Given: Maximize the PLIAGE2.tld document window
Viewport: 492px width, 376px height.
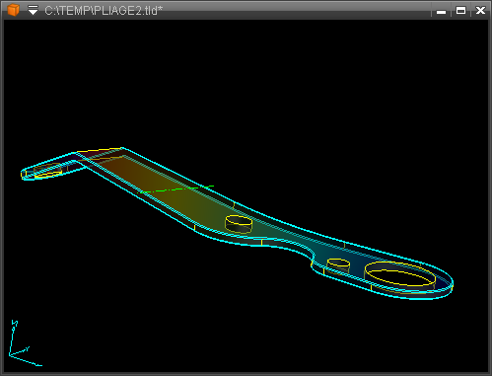Looking at the screenshot, I should tap(460, 11).
